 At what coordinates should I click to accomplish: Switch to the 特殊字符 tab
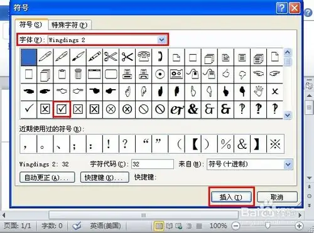69,25
